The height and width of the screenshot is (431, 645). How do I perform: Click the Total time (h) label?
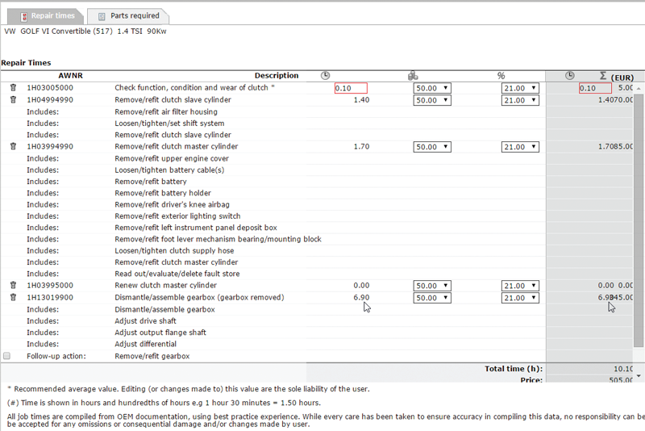coord(514,369)
